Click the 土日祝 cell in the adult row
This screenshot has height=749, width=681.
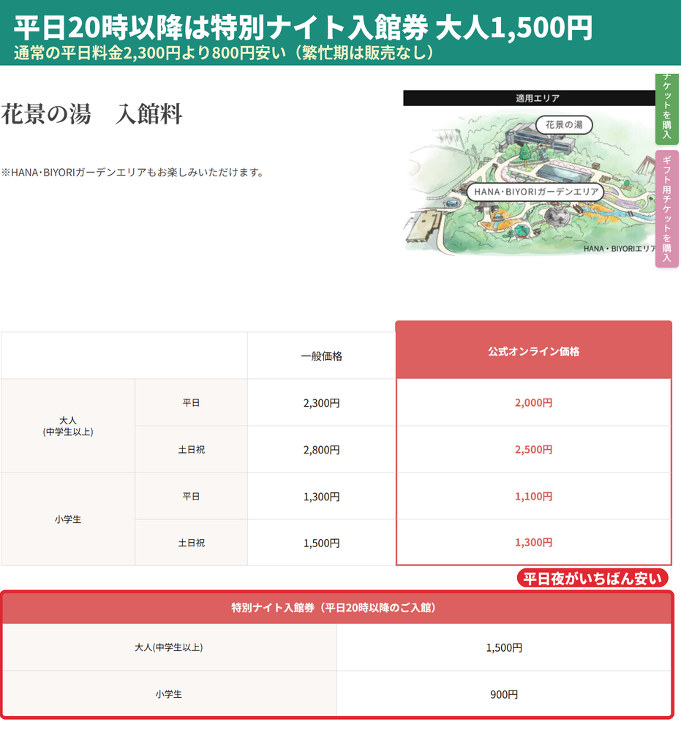click(x=191, y=450)
